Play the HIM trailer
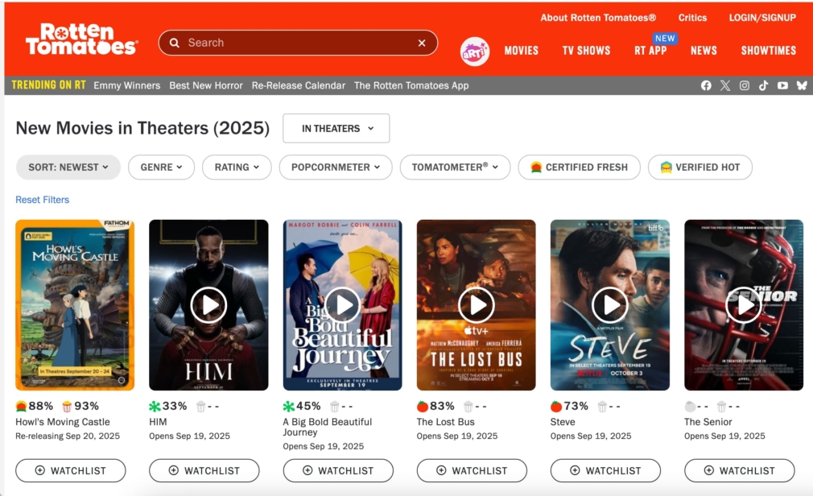The width and height of the screenshot is (813, 496). (208, 305)
